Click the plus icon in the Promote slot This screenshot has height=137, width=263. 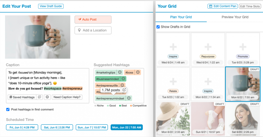(243, 47)
